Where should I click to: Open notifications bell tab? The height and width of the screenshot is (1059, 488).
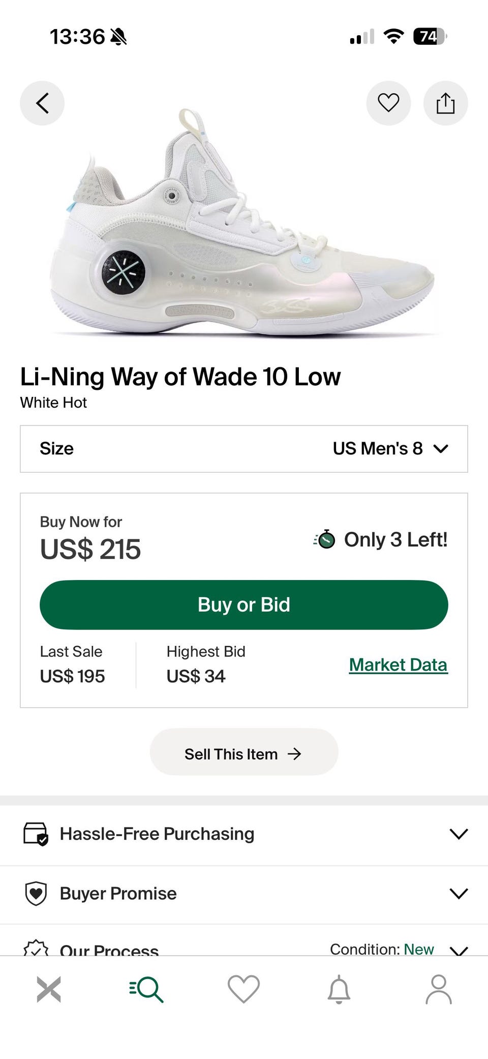click(x=339, y=989)
